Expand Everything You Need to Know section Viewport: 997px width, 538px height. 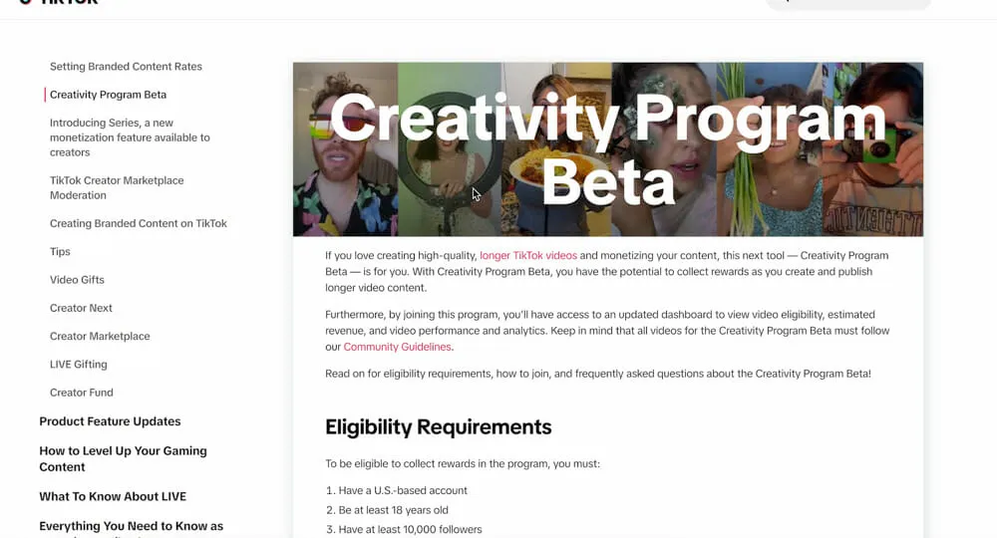131,526
